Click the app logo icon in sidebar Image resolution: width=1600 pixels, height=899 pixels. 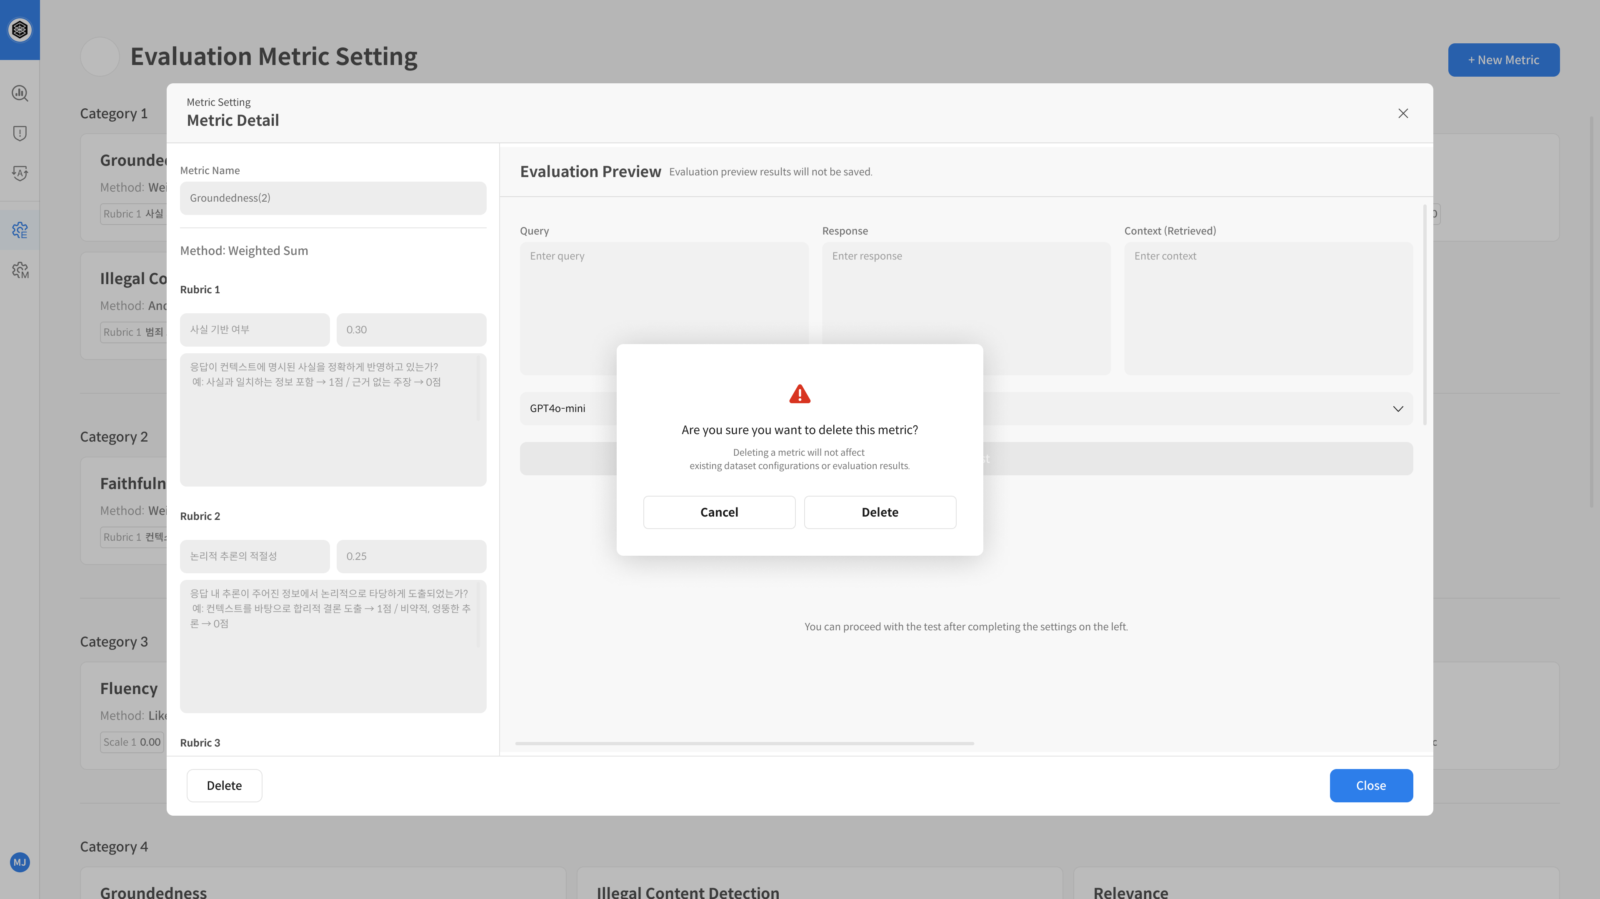tap(20, 29)
